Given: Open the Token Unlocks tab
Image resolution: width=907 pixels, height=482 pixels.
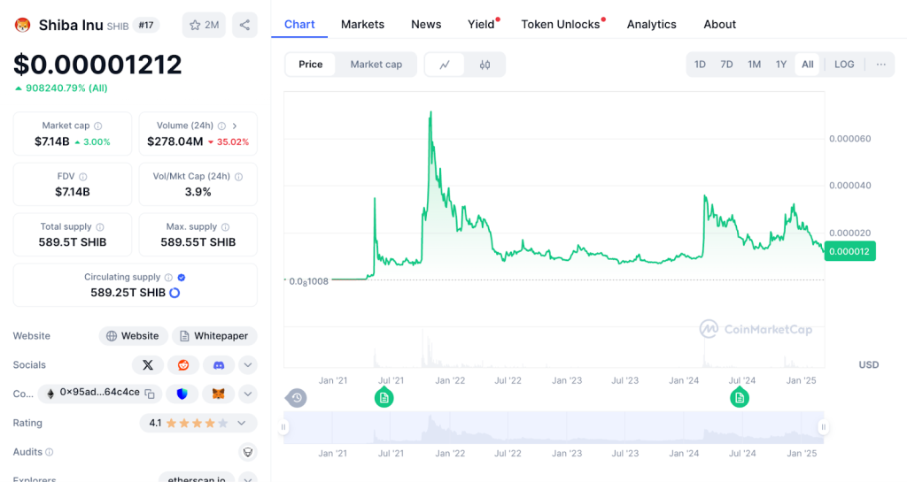Looking at the screenshot, I should (561, 24).
